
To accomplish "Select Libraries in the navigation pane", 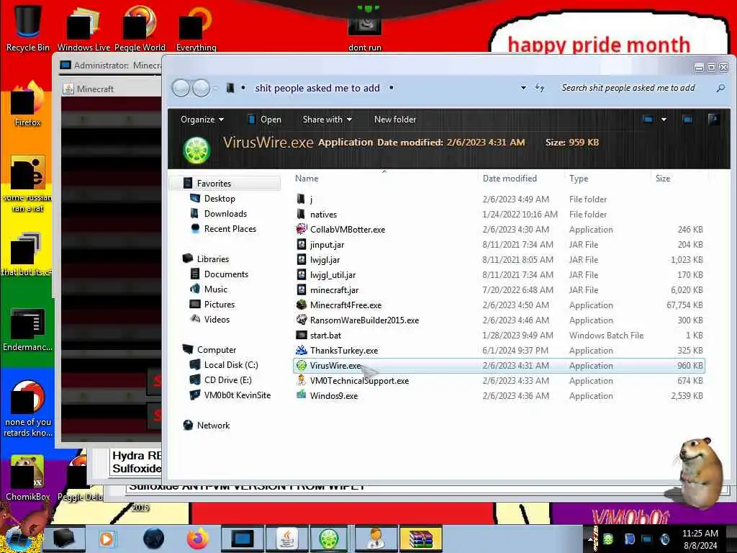I will coord(212,259).
